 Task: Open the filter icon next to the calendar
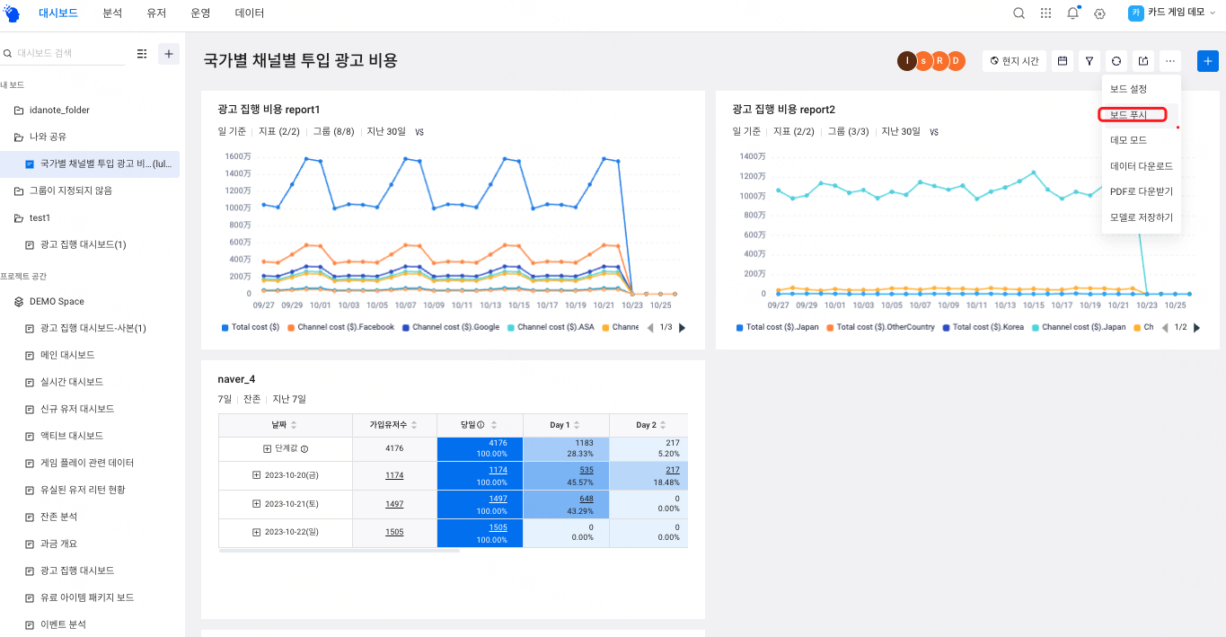[1089, 61]
